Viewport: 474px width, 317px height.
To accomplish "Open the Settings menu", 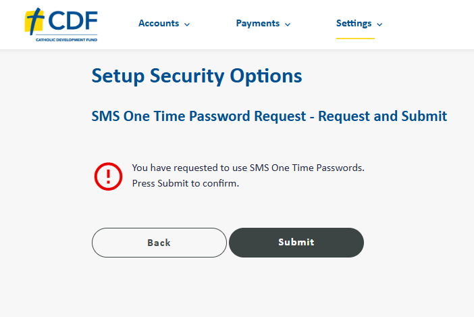I will tap(359, 23).
